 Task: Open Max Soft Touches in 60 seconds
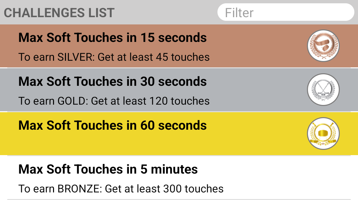point(113,125)
